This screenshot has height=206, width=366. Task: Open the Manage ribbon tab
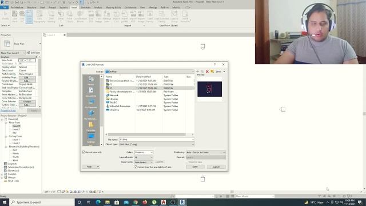[x=153, y=7]
